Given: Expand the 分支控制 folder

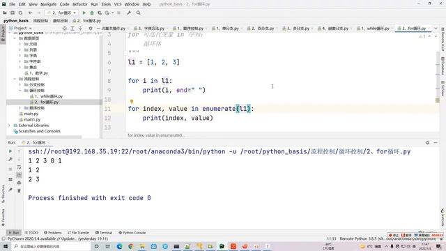Looking at the screenshot, I should 20,84.
